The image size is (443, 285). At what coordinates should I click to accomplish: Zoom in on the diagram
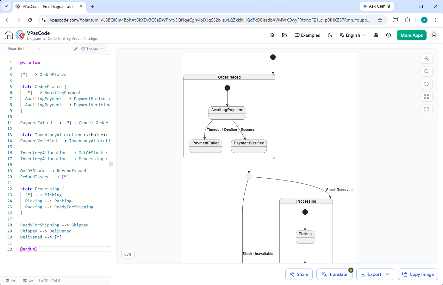(x=427, y=59)
